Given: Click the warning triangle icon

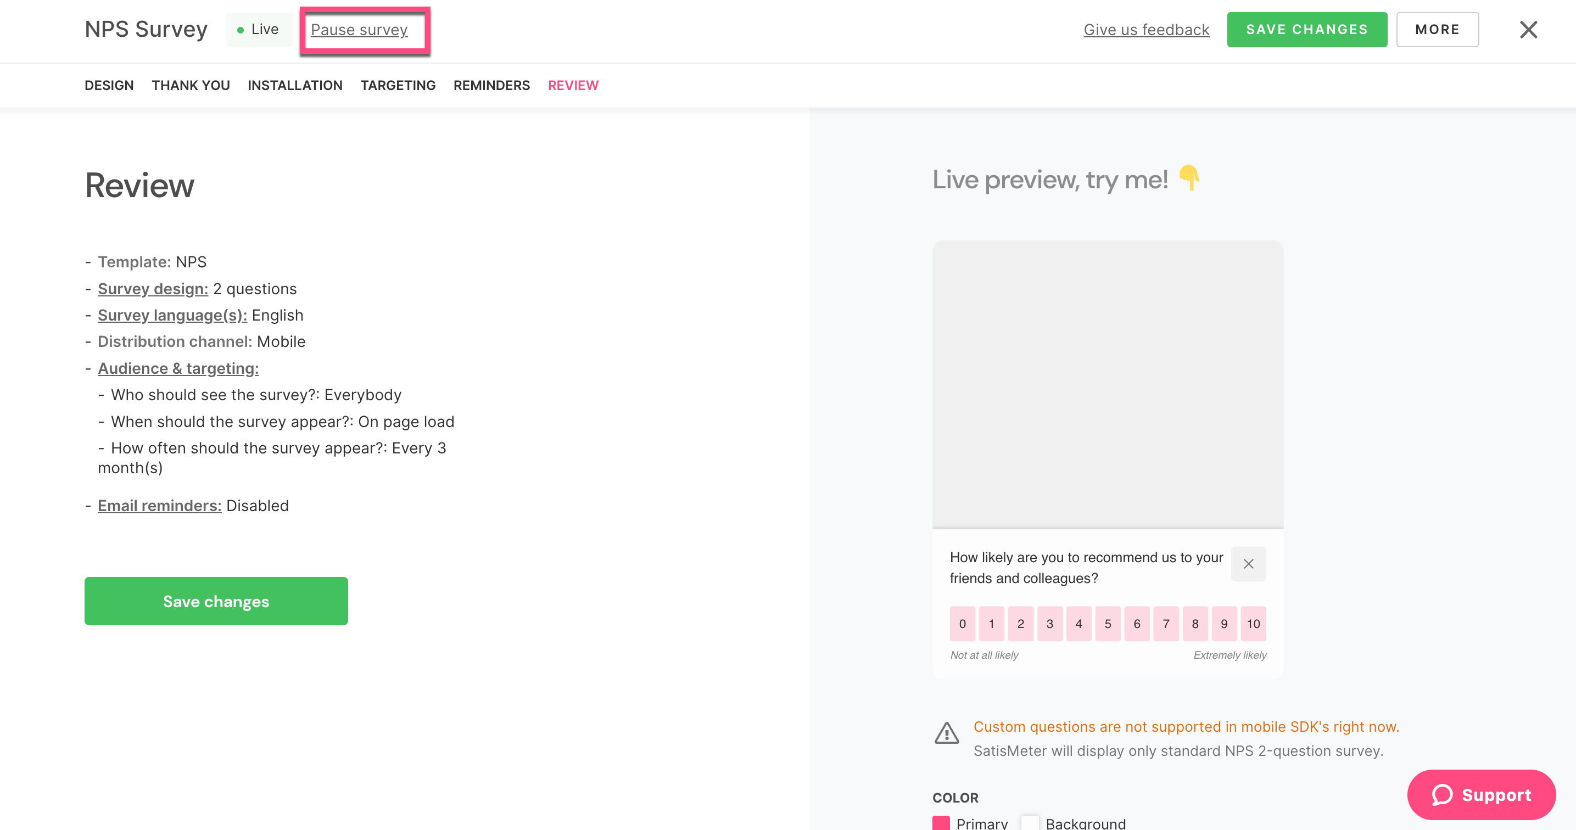Looking at the screenshot, I should tap(947, 733).
